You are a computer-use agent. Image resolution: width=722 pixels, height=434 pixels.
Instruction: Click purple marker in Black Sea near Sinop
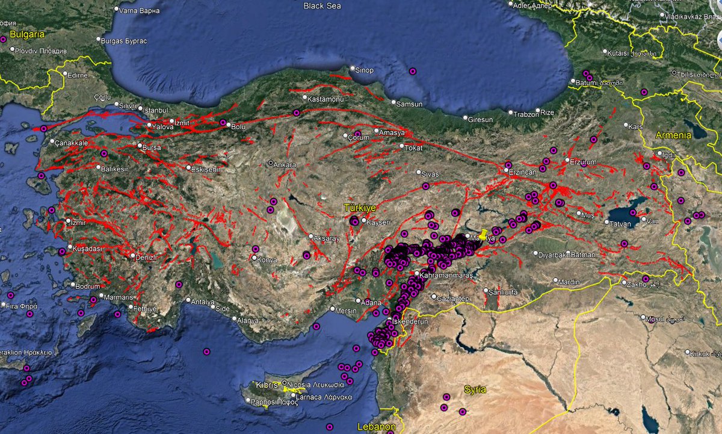pyautogui.click(x=413, y=71)
